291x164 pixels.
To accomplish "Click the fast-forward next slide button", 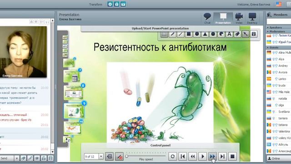I will (212, 156).
